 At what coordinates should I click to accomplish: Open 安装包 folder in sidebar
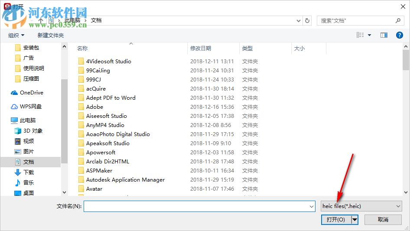pos(27,48)
